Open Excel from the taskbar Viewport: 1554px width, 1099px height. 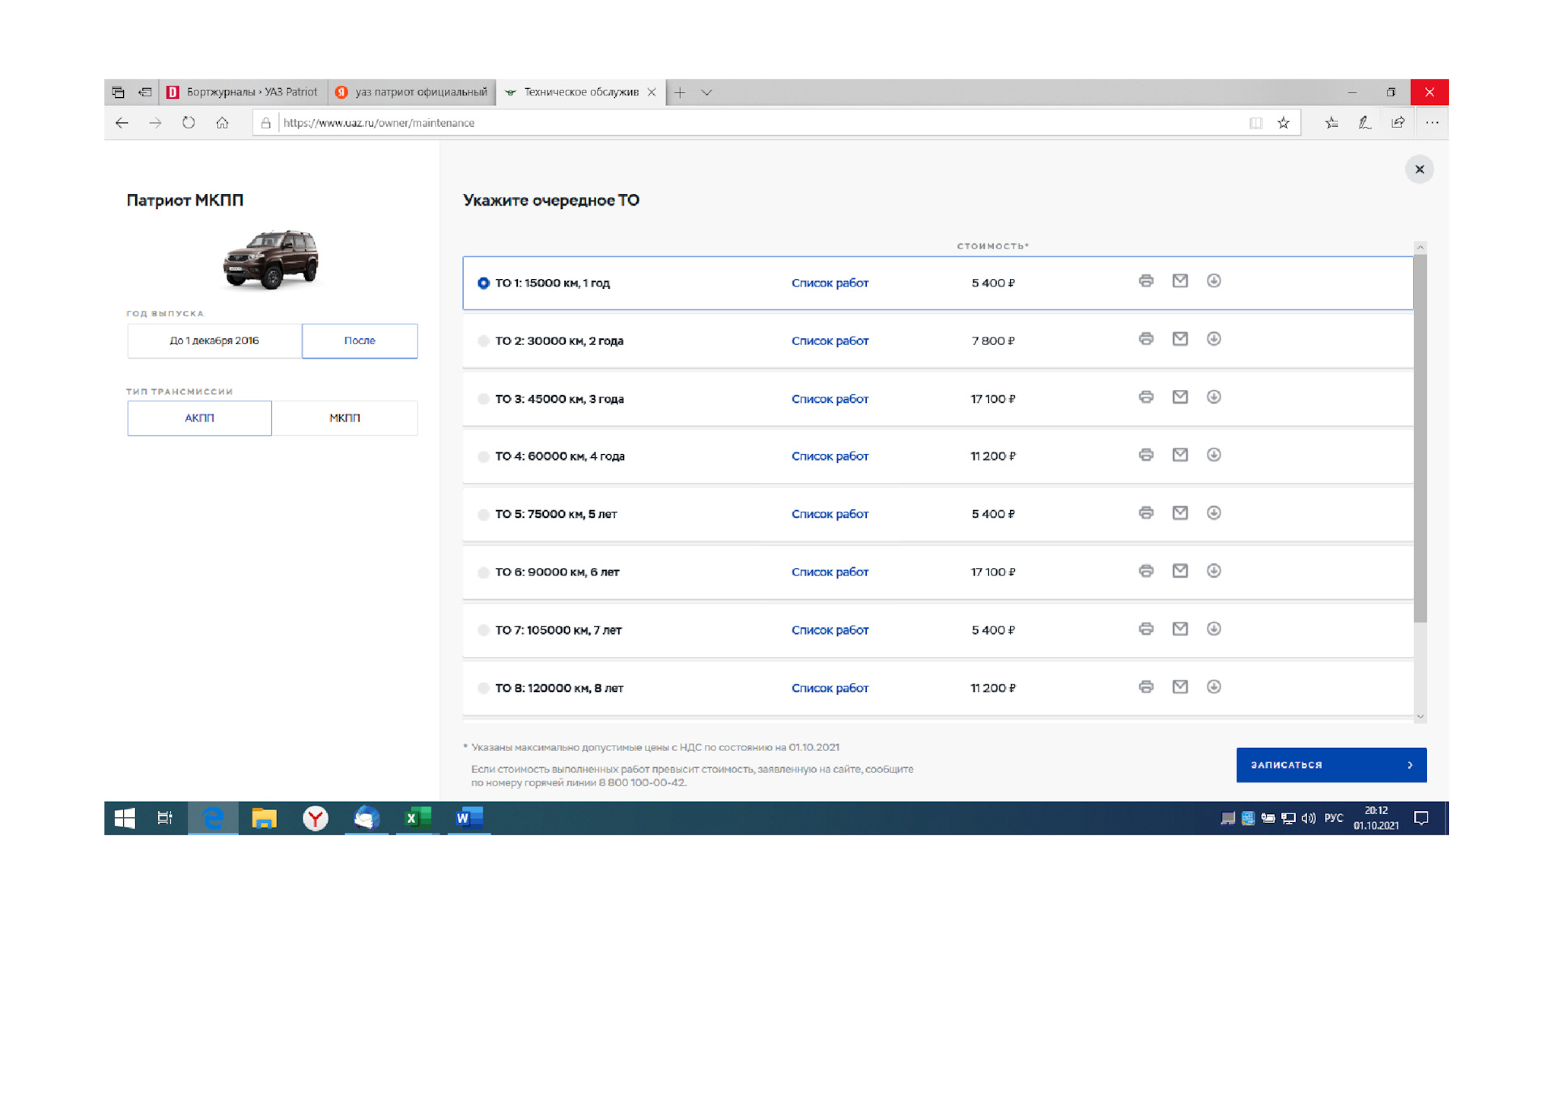pyautogui.click(x=418, y=818)
